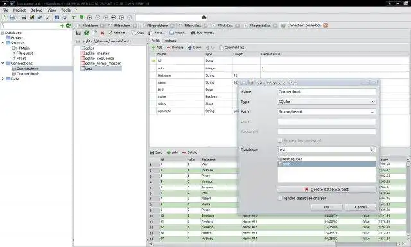Viewport: 411px width, 247px height.
Task: Click the red X delete table icon
Action: (103, 33)
